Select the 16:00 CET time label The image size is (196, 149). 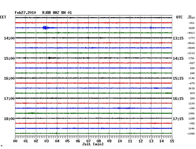tap(9, 78)
